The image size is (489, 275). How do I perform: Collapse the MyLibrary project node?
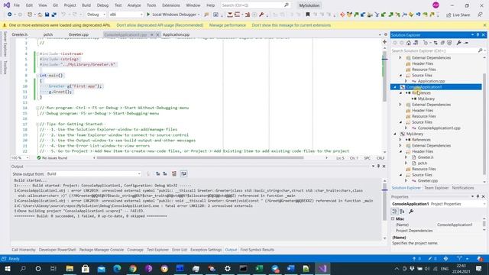click(395, 134)
